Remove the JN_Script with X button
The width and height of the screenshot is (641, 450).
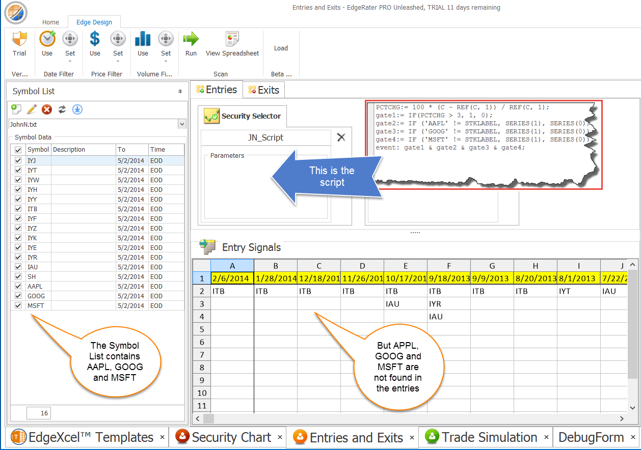(341, 137)
